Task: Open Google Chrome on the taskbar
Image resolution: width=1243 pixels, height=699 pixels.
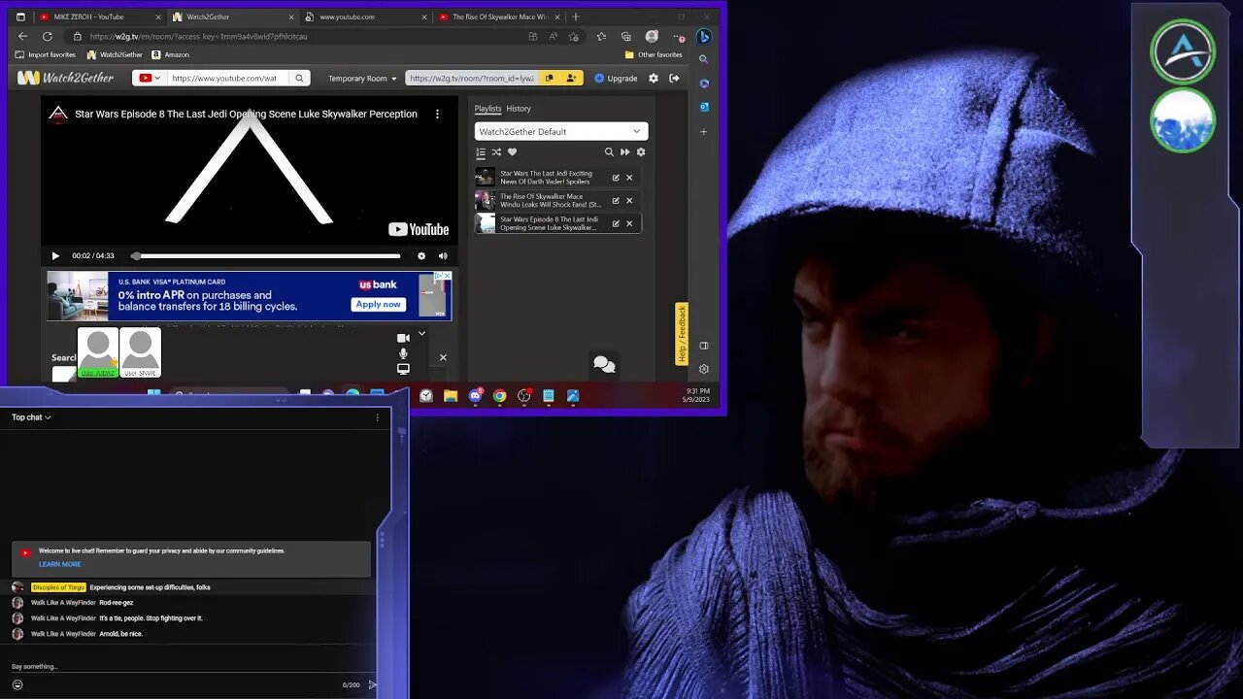Action: click(x=499, y=396)
